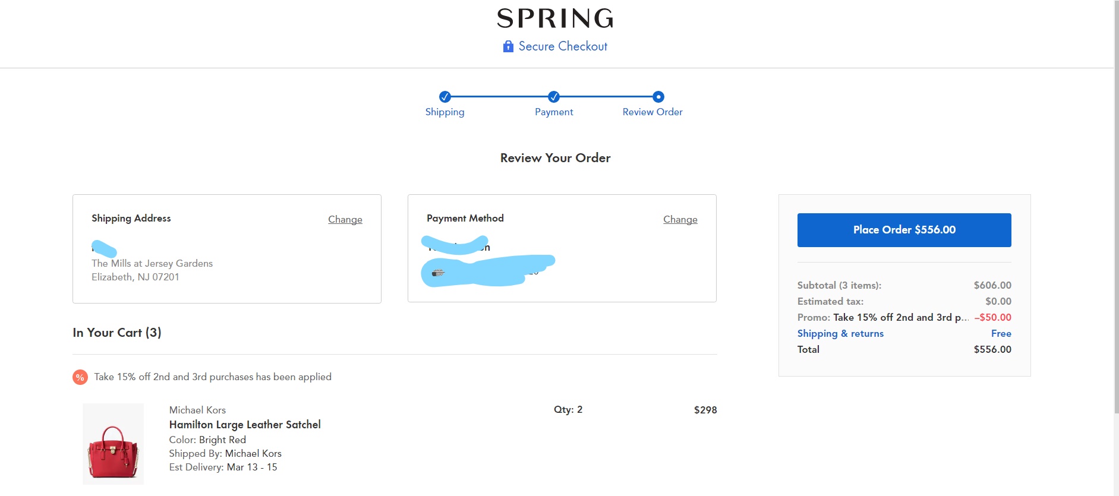1119x496 pixels.
Task: Click the Shipping step checkmark circle
Action: (445, 97)
